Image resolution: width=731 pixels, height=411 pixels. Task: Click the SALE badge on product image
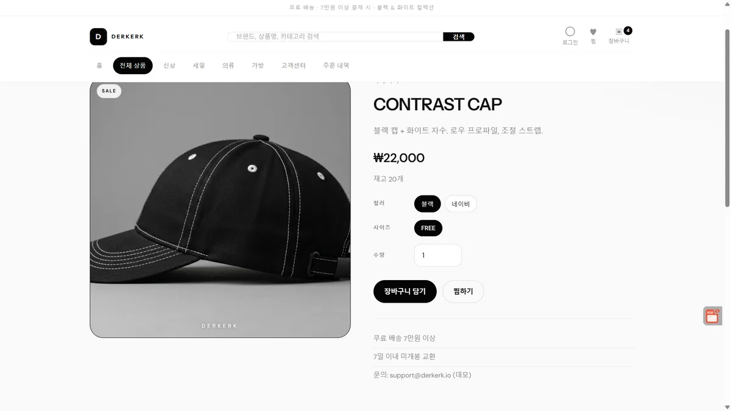tap(109, 91)
